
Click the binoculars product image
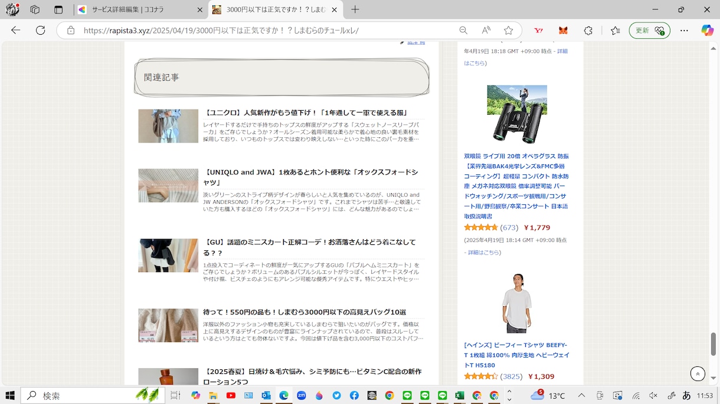pyautogui.click(x=517, y=115)
